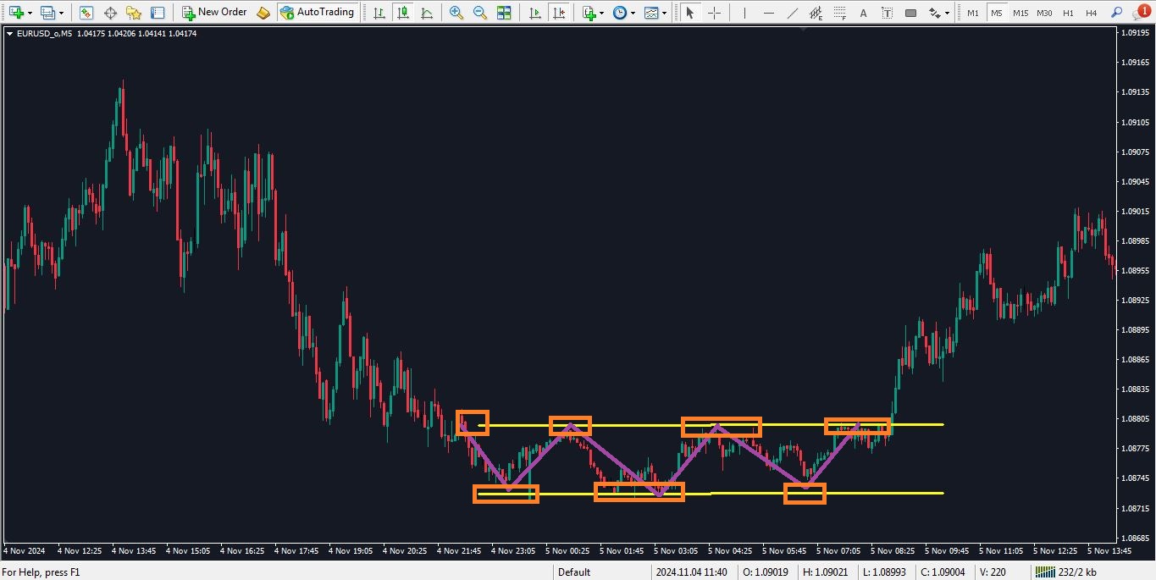Select the Text label tool
Viewport: 1156px width, 580px height.
click(863, 13)
